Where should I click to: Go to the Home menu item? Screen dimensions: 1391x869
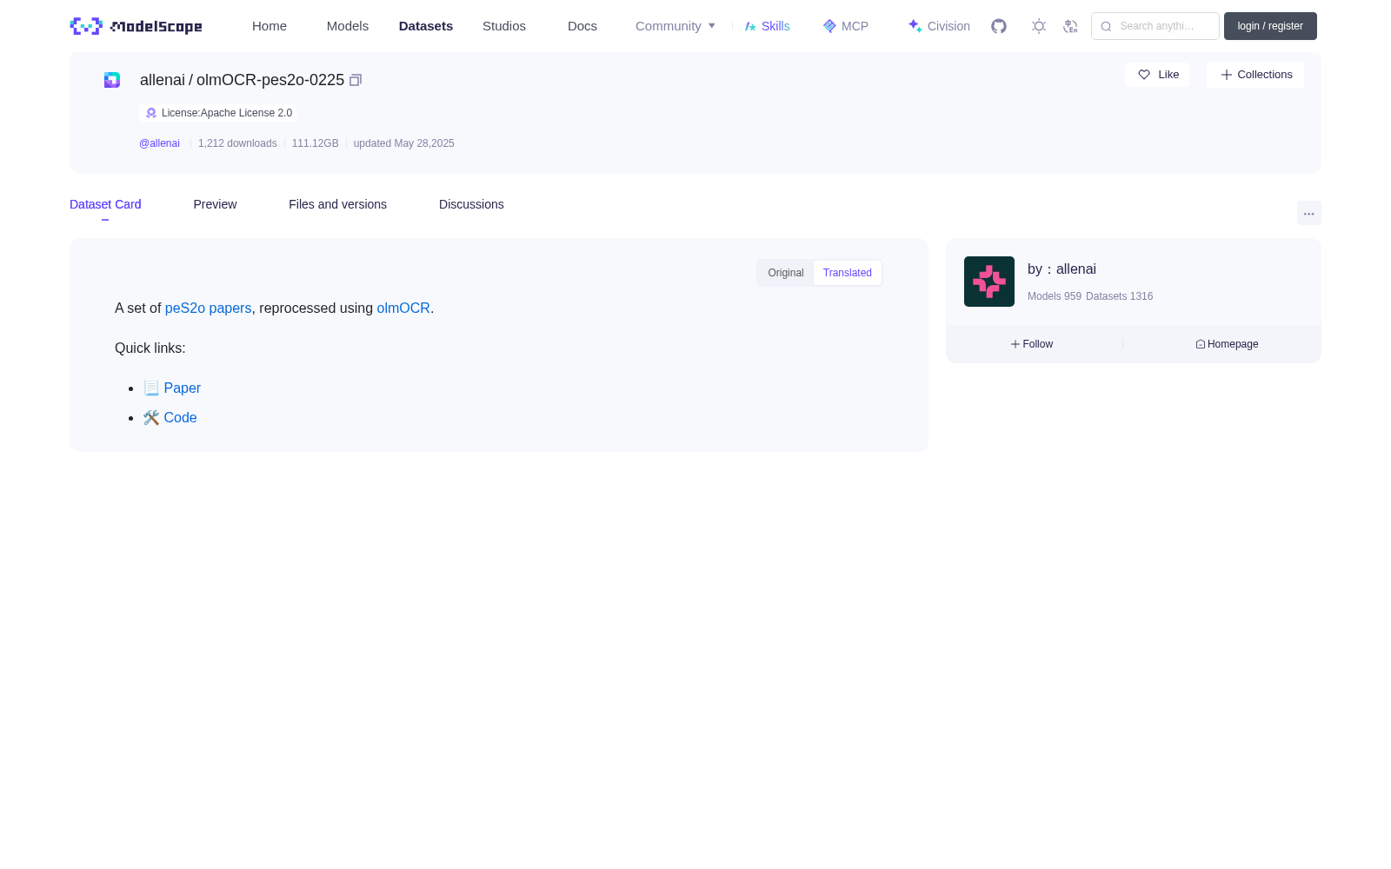pyautogui.click(x=270, y=26)
